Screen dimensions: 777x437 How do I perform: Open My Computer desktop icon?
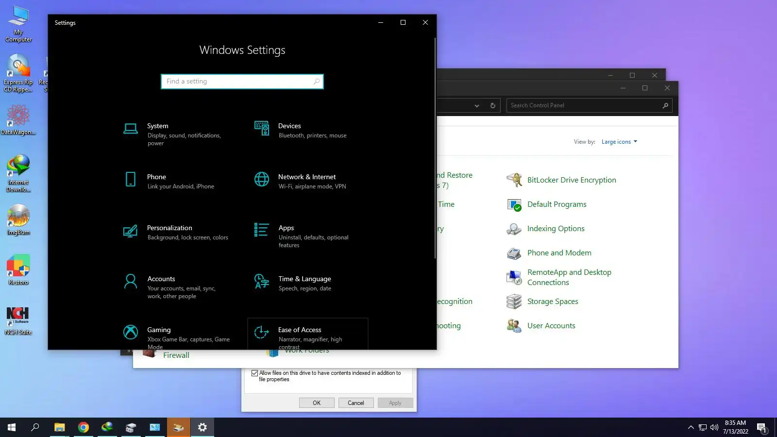pos(18,24)
